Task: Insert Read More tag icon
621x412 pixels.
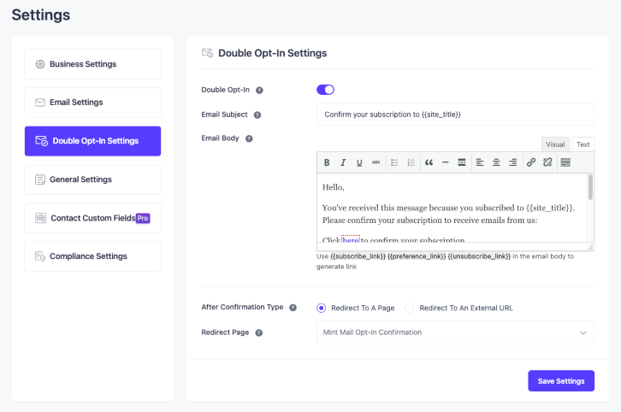Action: 462,162
